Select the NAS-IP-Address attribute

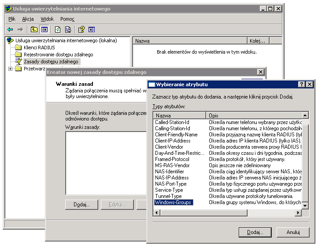coord(172,178)
